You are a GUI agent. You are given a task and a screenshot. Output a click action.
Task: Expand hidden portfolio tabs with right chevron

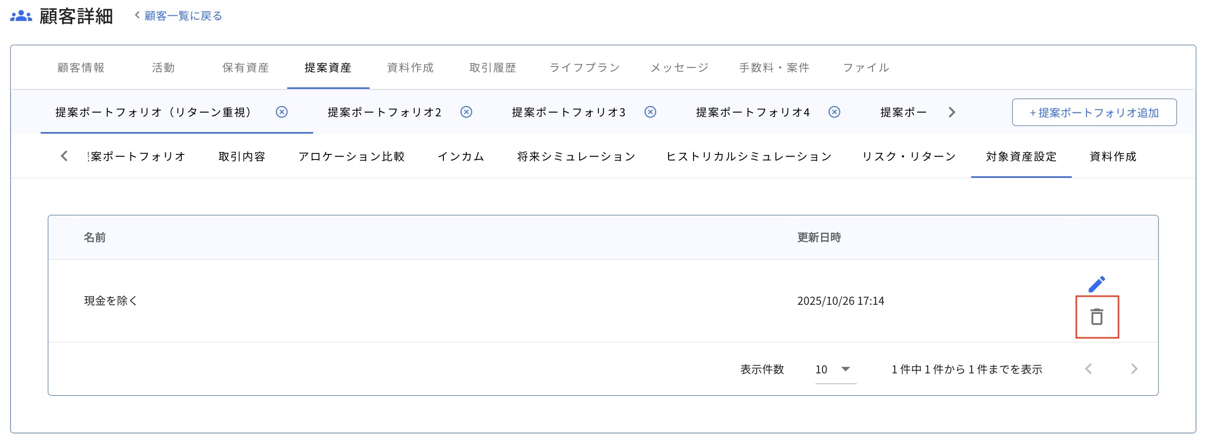point(951,112)
